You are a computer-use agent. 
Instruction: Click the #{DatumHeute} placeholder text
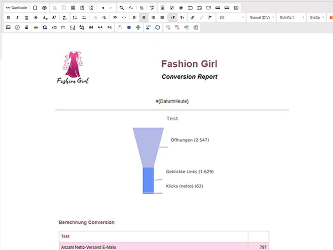point(172,101)
